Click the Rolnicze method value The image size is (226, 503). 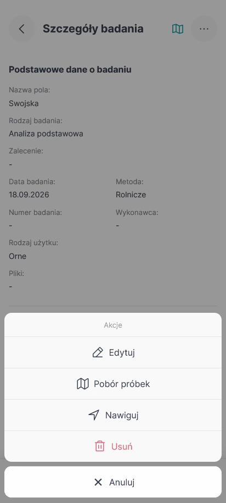pyautogui.click(x=131, y=195)
